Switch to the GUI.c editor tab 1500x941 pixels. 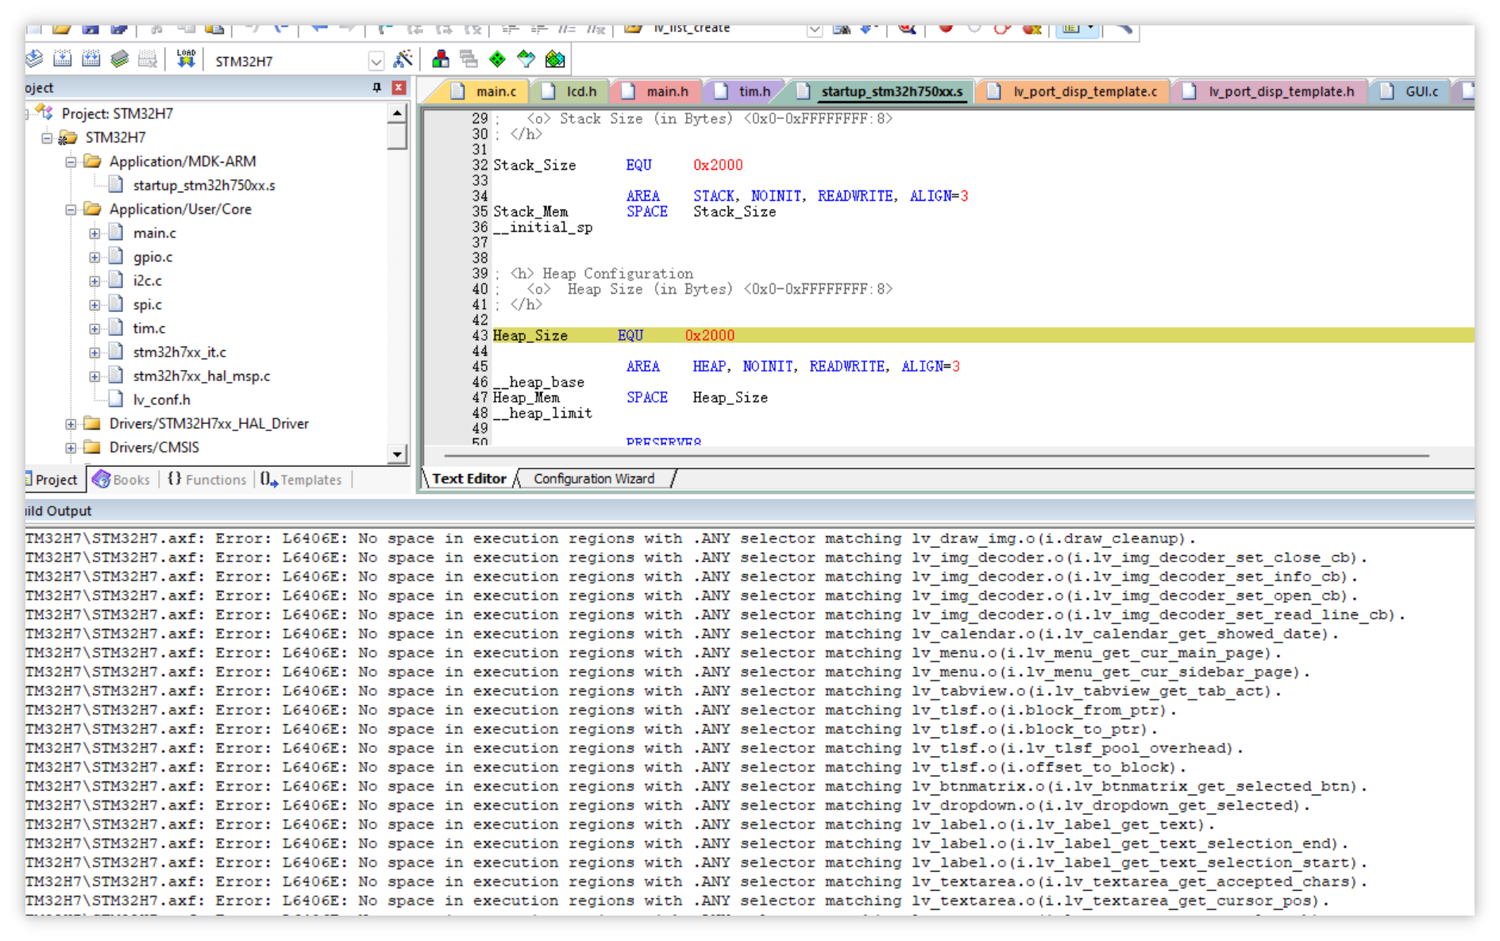pos(1413,91)
